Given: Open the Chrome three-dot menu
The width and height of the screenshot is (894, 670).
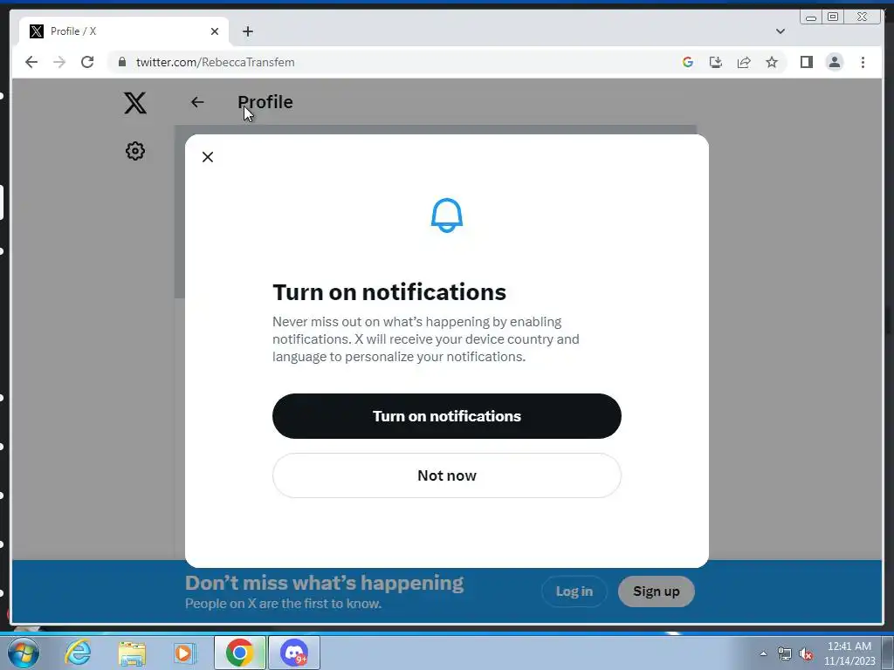Looking at the screenshot, I should (x=863, y=62).
